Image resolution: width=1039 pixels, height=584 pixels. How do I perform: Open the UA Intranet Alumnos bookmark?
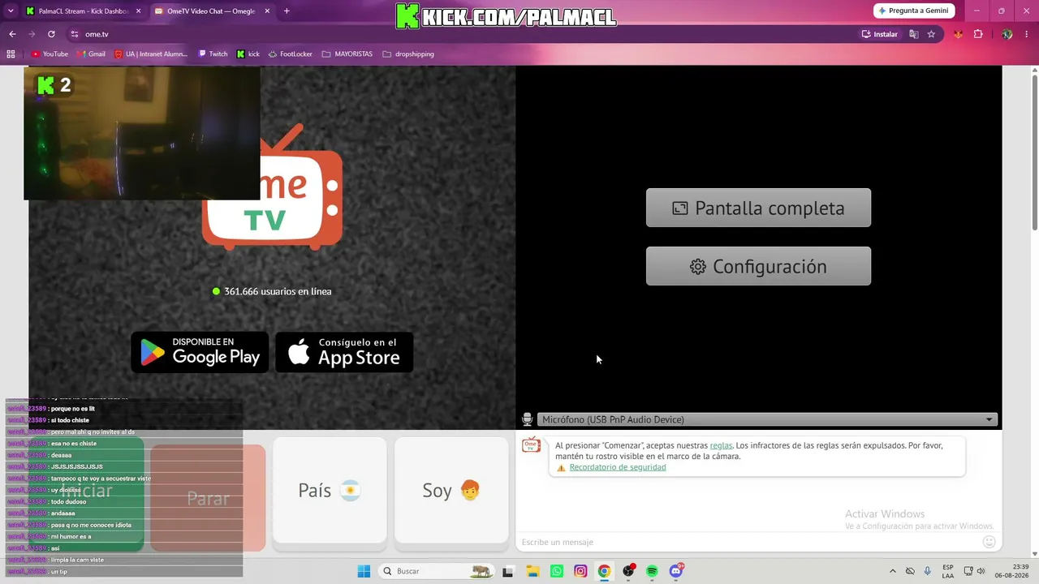coord(151,54)
